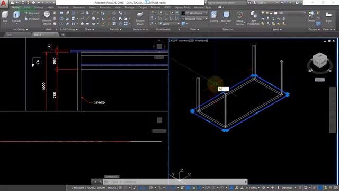Image resolution: width=339 pixels, height=191 pixels.
Task: Open the Help question mark icon
Action: [297, 3]
